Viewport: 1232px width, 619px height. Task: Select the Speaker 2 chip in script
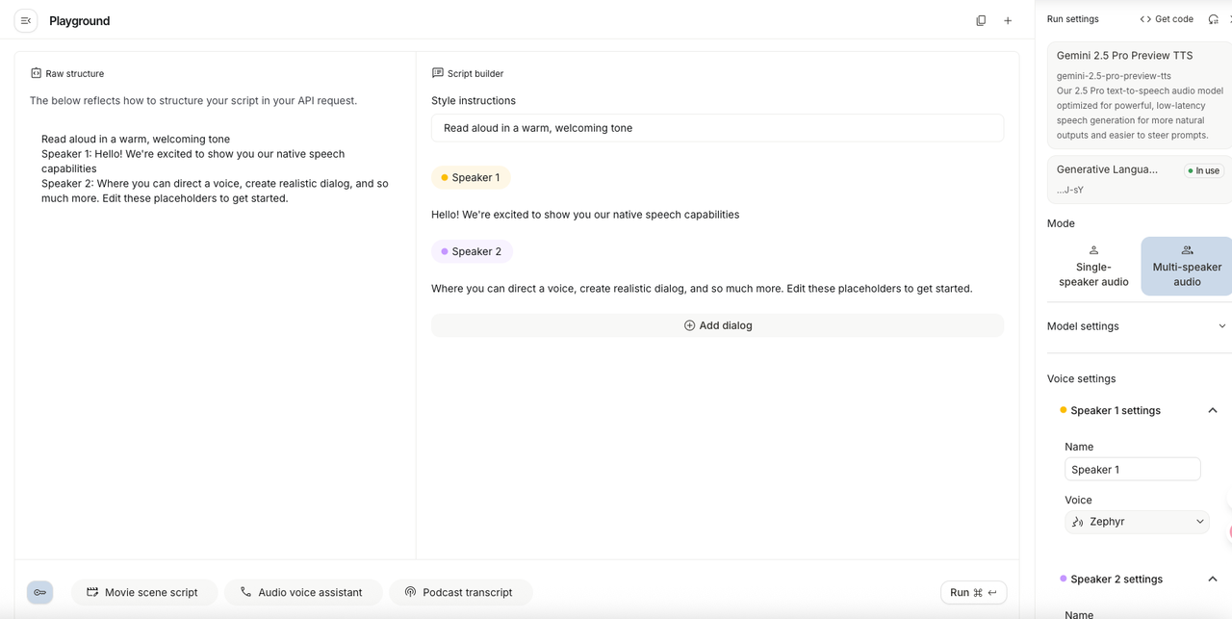coord(471,251)
